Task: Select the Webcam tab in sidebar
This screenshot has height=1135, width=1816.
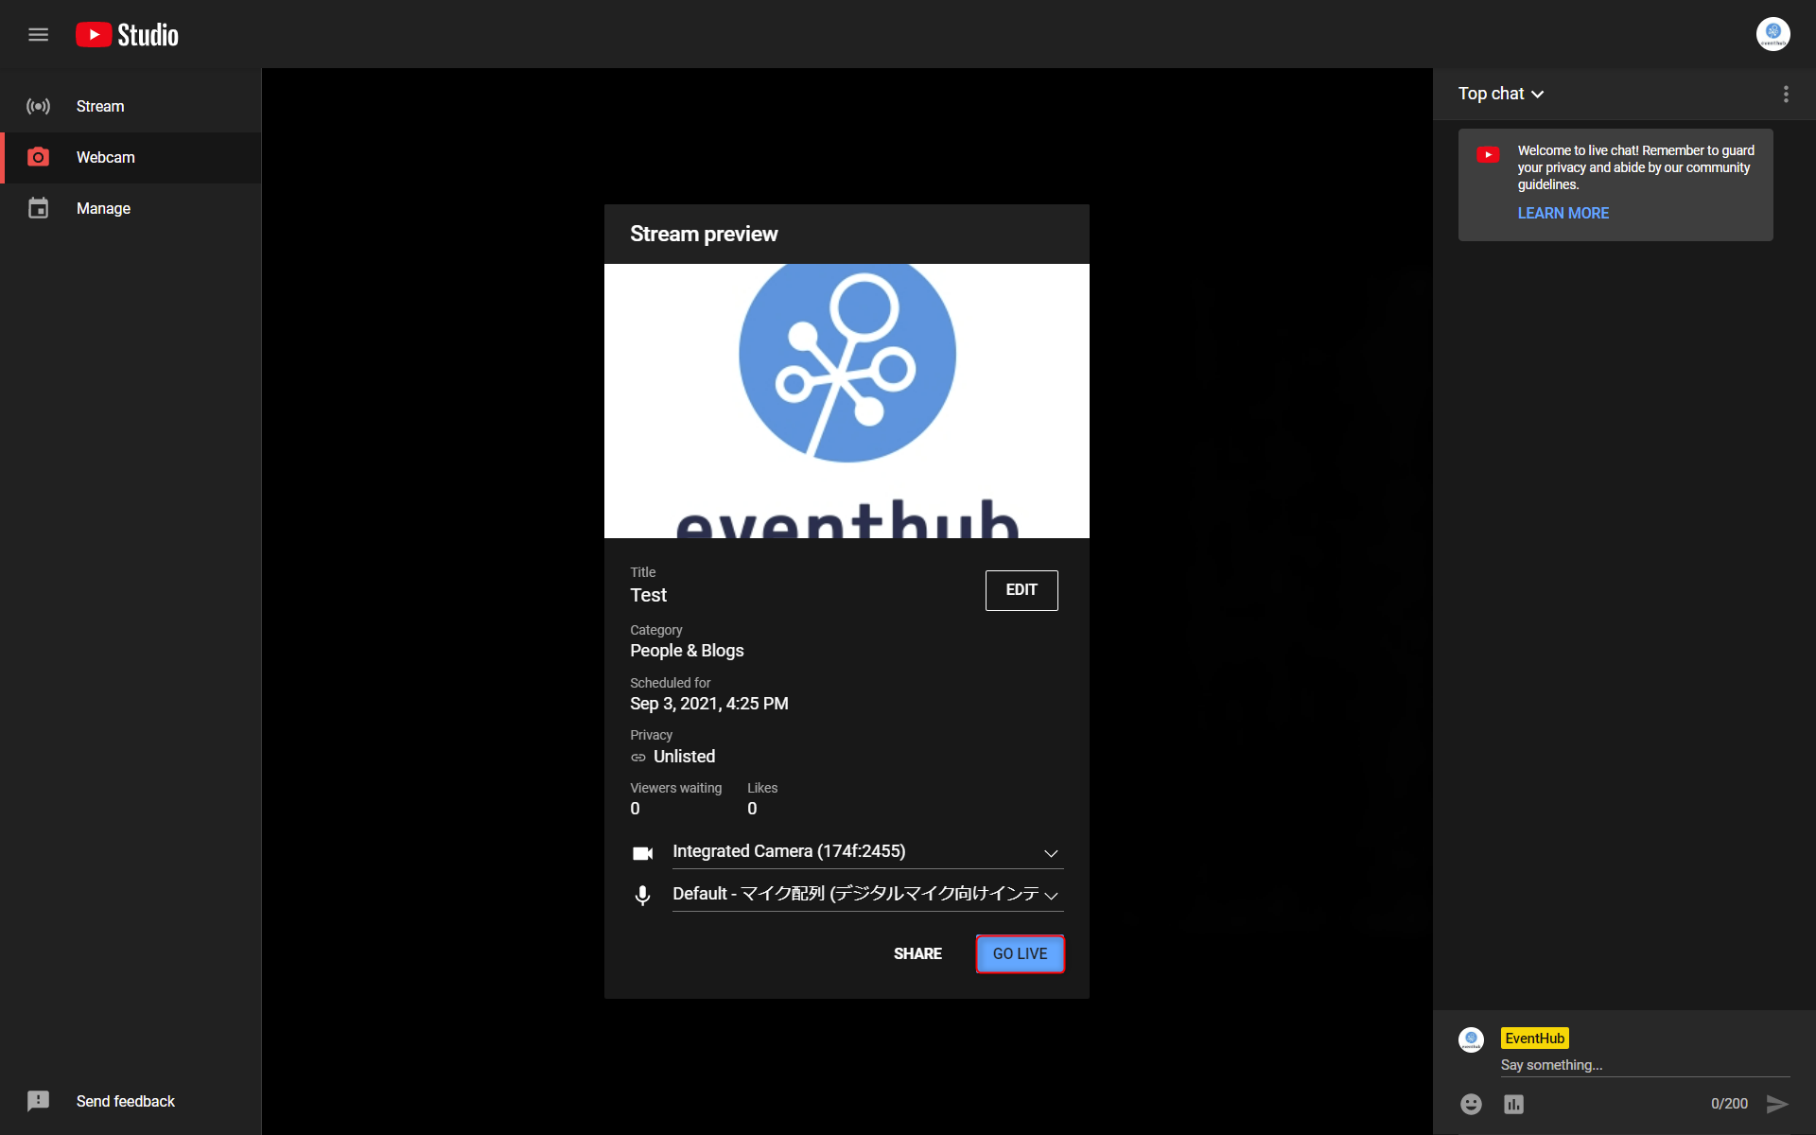Action: [131, 157]
